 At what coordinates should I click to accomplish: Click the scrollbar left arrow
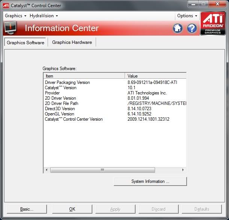click(x=47, y=170)
